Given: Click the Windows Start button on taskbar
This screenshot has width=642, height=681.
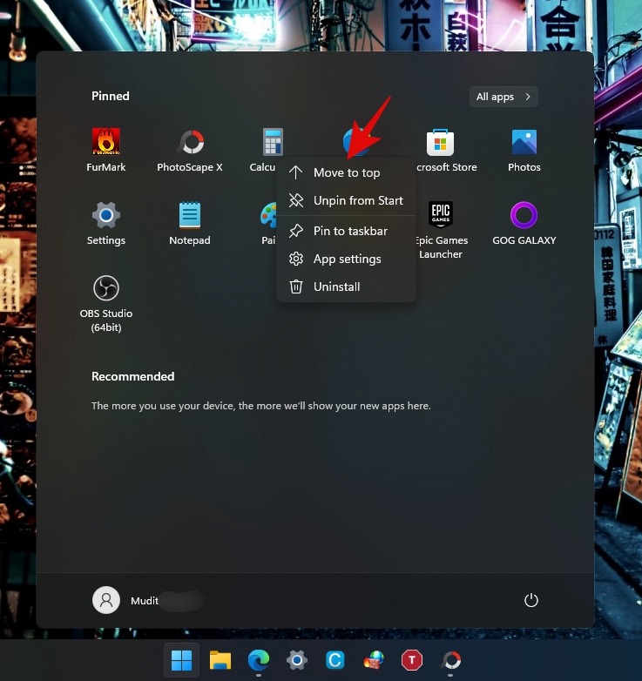Looking at the screenshot, I should [182, 660].
